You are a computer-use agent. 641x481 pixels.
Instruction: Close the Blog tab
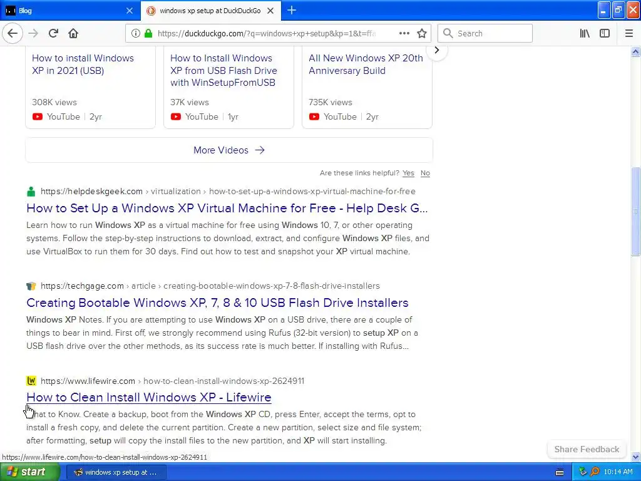tap(129, 11)
